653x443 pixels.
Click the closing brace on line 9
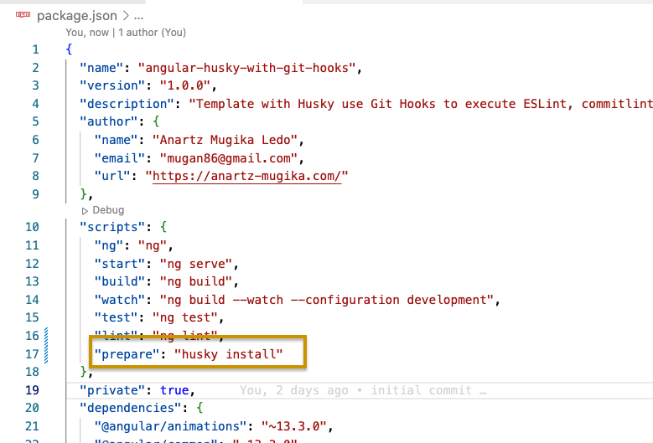[x=83, y=194]
